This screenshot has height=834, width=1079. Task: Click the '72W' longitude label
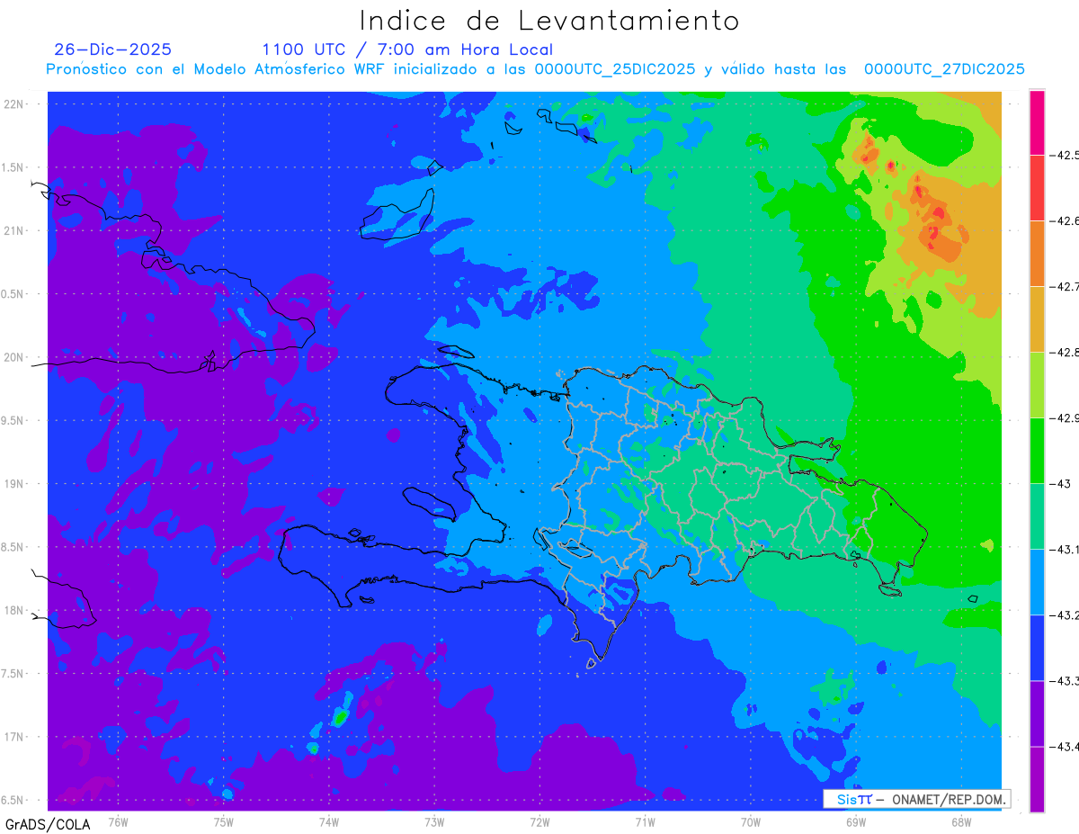coord(539,821)
